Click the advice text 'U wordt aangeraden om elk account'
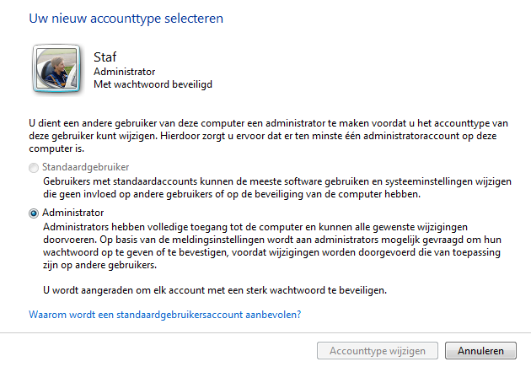The height and width of the screenshot is (367, 531). pos(215,290)
